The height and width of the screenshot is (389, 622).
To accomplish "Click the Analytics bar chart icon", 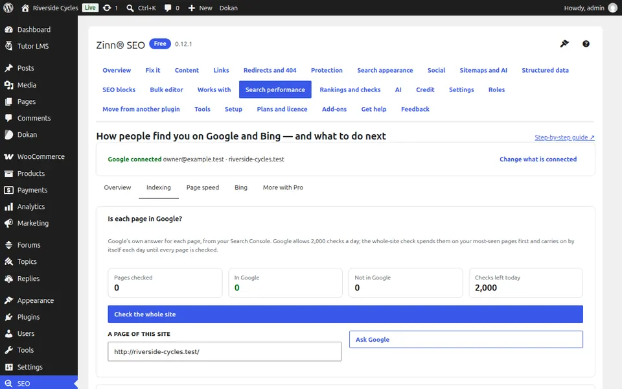I will (8, 206).
